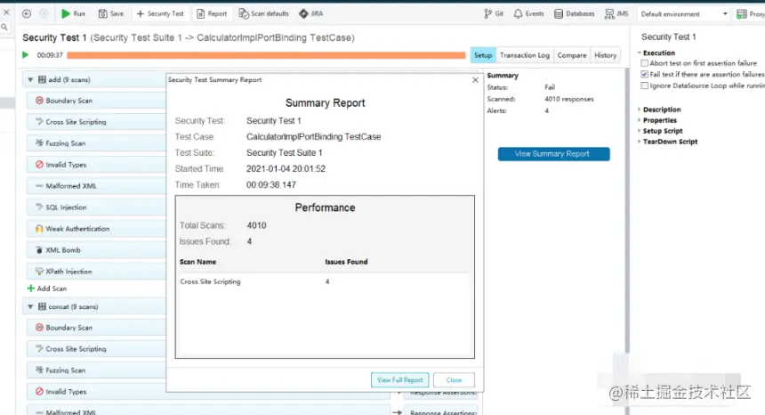Expand the Setup Script section
This screenshot has height=415, width=765.
(639, 131)
